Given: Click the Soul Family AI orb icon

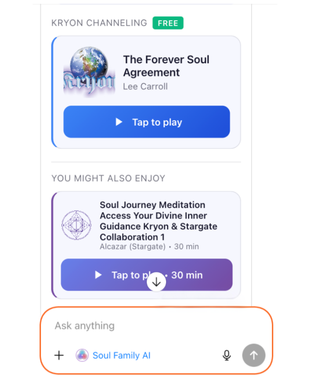Looking at the screenshot, I should coord(82,355).
